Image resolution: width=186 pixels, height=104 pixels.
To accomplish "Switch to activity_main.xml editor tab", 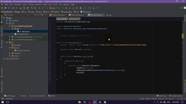I will tap(58, 15).
